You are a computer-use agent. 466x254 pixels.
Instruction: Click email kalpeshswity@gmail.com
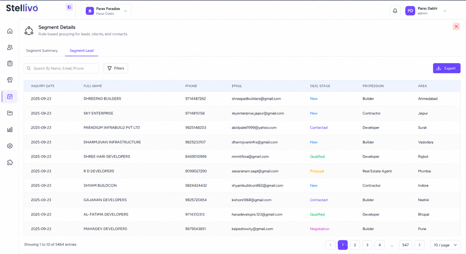coord(252,229)
